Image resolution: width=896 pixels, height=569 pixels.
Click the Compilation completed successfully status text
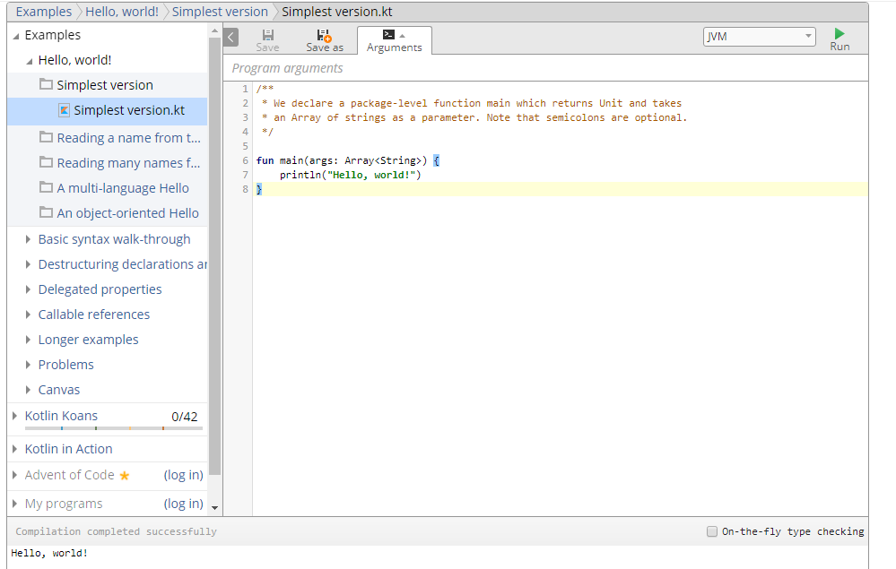pos(116,531)
